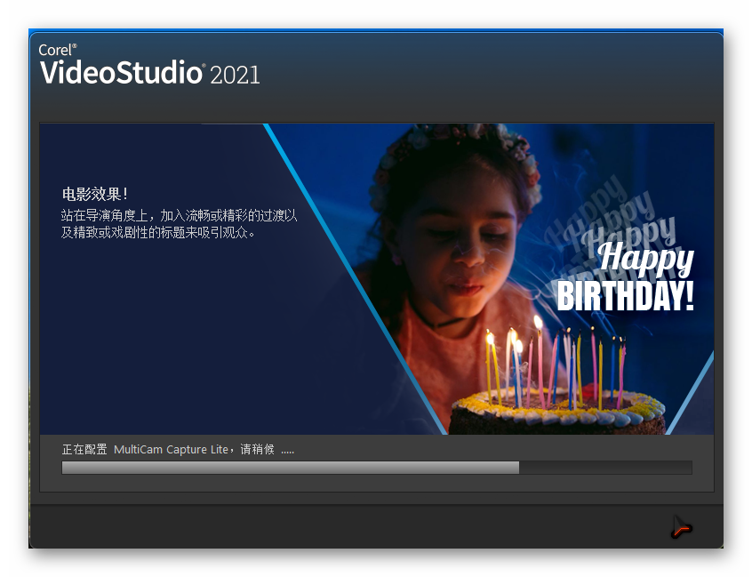Click the Corel VideoStudio 2021 logo
752x577 pixels.
tap(149, 65)
